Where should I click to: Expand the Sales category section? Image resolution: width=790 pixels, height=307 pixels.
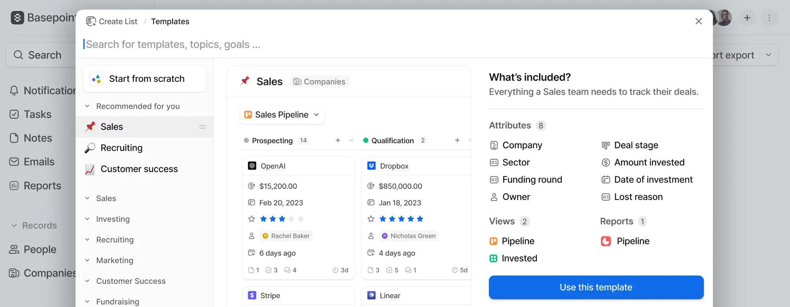[87, 198]
